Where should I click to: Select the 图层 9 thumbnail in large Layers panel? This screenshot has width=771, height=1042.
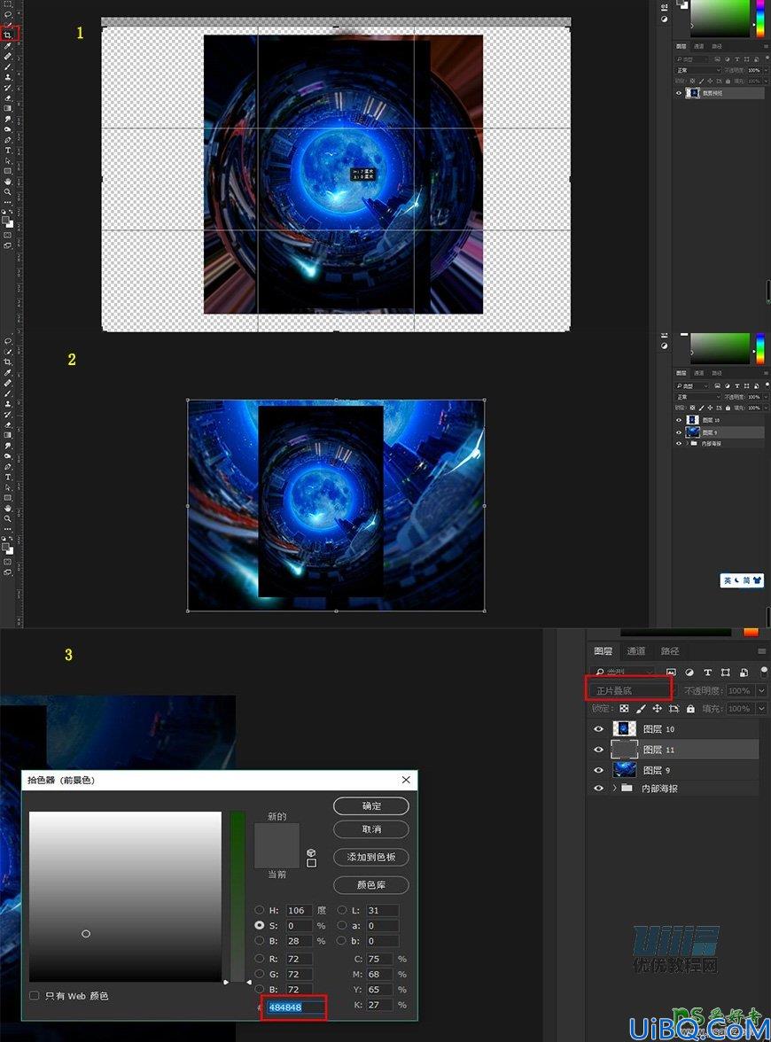click(624, 770)
